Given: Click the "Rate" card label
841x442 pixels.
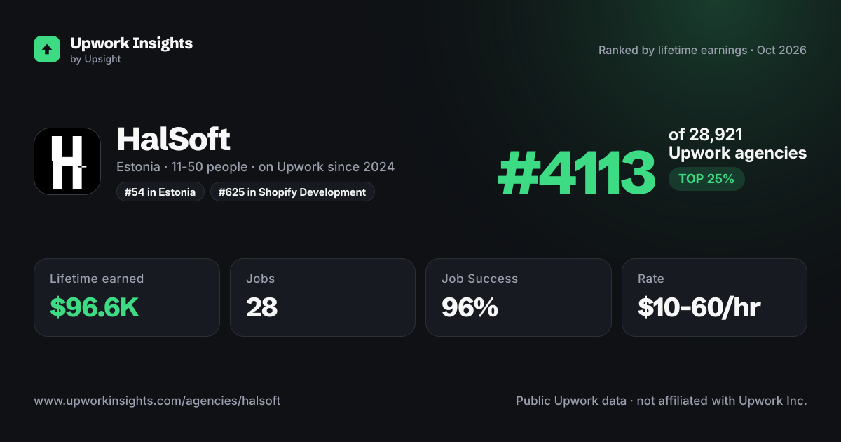Looking at the screenshot, I should click(650, 279).
